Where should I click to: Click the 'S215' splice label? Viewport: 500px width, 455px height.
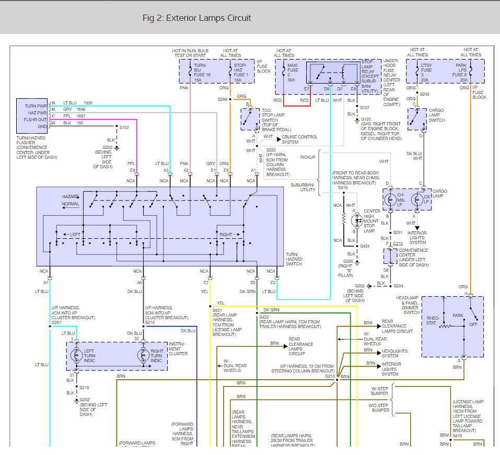click(84, 388)
